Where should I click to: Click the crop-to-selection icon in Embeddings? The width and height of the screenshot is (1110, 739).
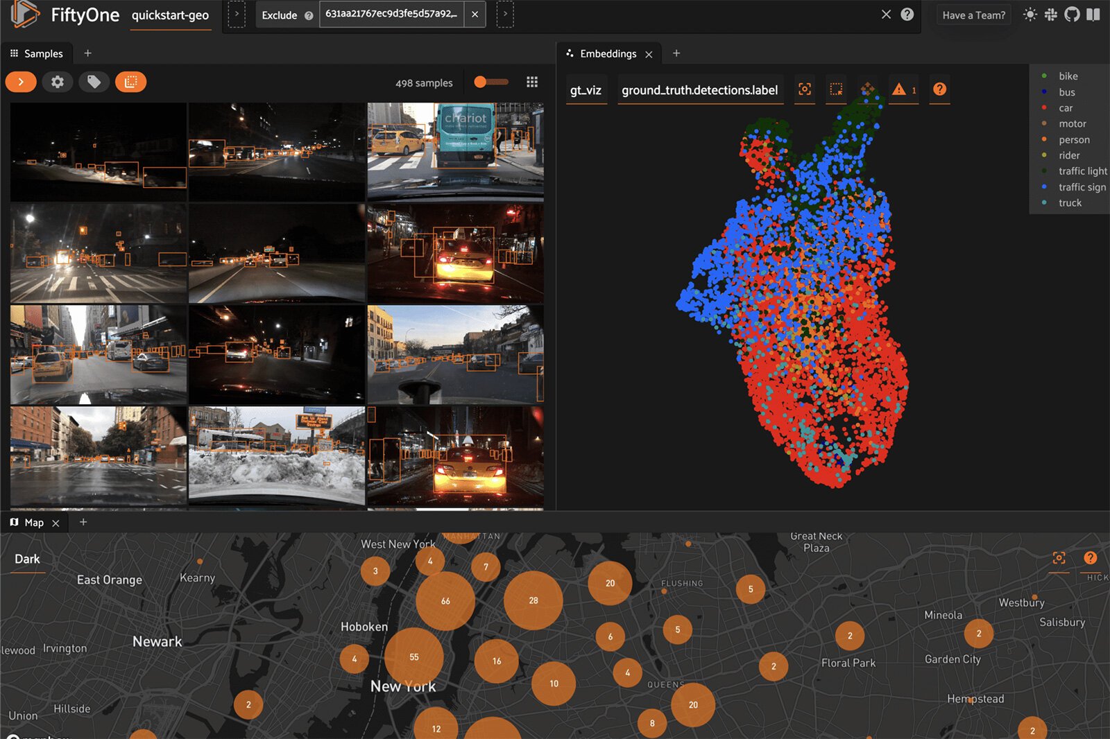[804, 89]
